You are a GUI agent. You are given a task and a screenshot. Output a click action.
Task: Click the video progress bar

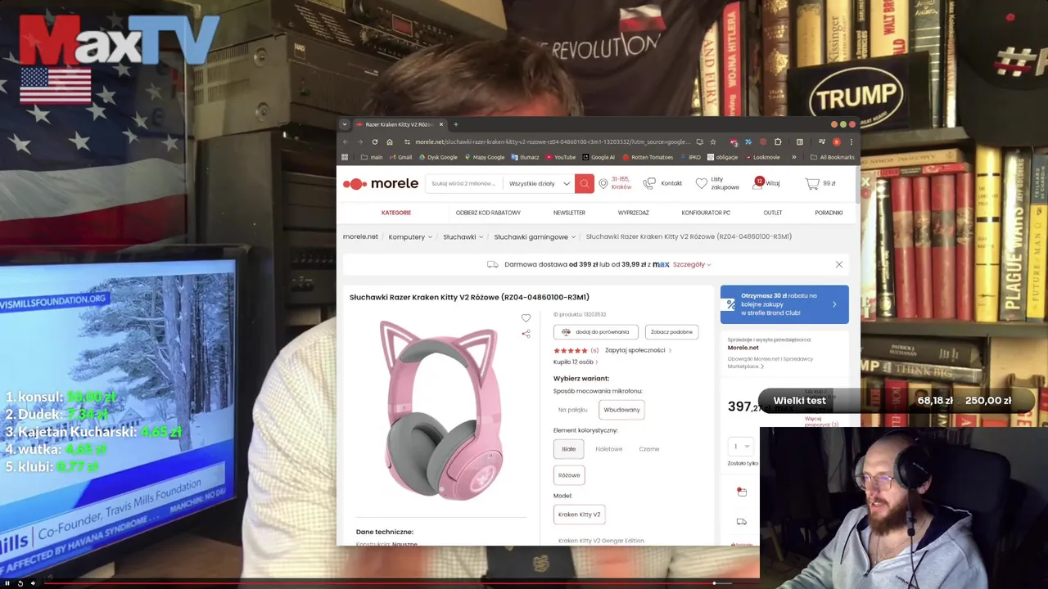pos(401,583)
